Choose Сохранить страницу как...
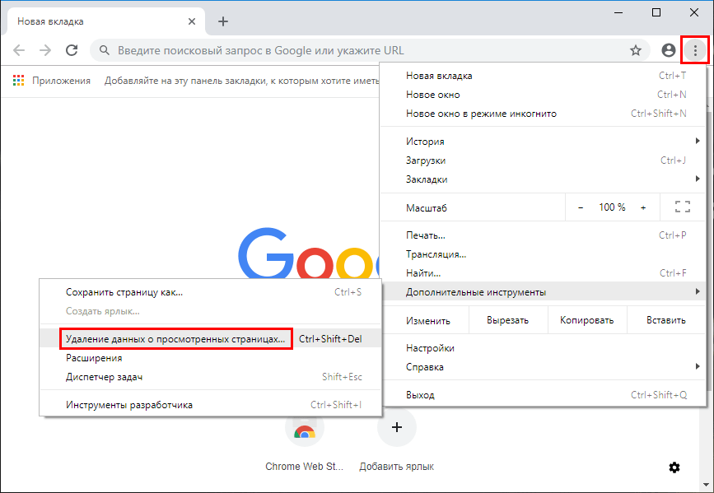 click(210, 292)
